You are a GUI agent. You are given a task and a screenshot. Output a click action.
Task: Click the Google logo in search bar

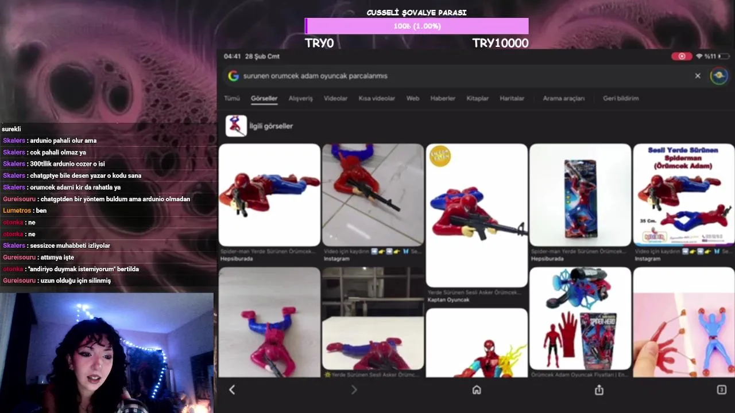click(233, 76)
